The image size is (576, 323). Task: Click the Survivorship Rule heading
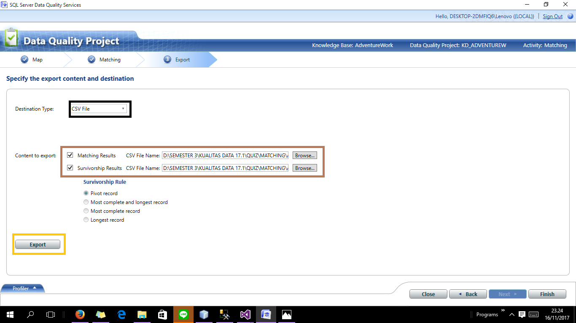pos(105,182)
